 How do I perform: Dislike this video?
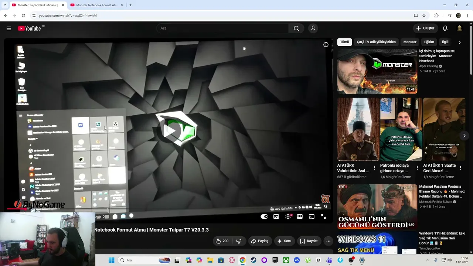239,241
